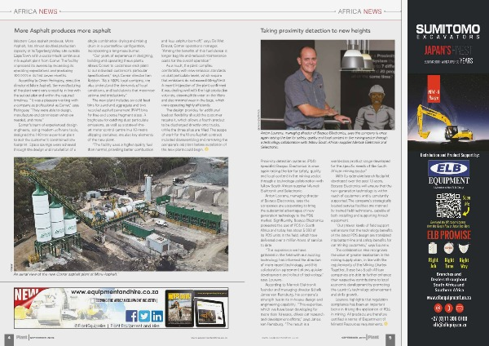489x346 pixels.
Task: Click 'Plant Equipment and Hire' banner text
Action: pos(134,326)
